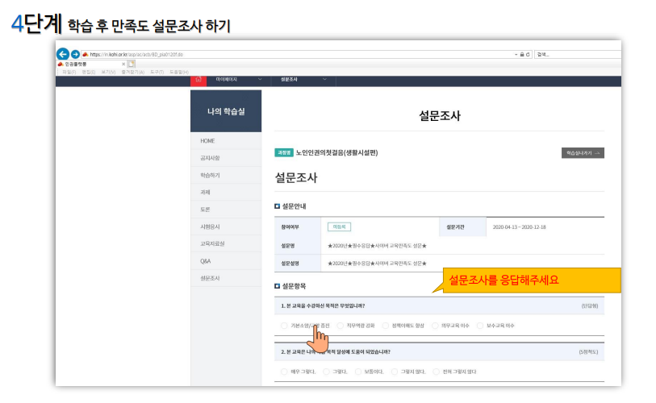
Task: Click the red home icon in navigation bar
Action: [x=198, y=80]
